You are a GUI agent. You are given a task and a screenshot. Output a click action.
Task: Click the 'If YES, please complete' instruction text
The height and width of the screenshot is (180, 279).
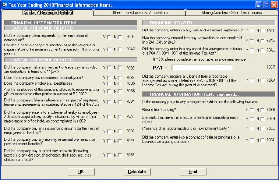tap(200, 59)
